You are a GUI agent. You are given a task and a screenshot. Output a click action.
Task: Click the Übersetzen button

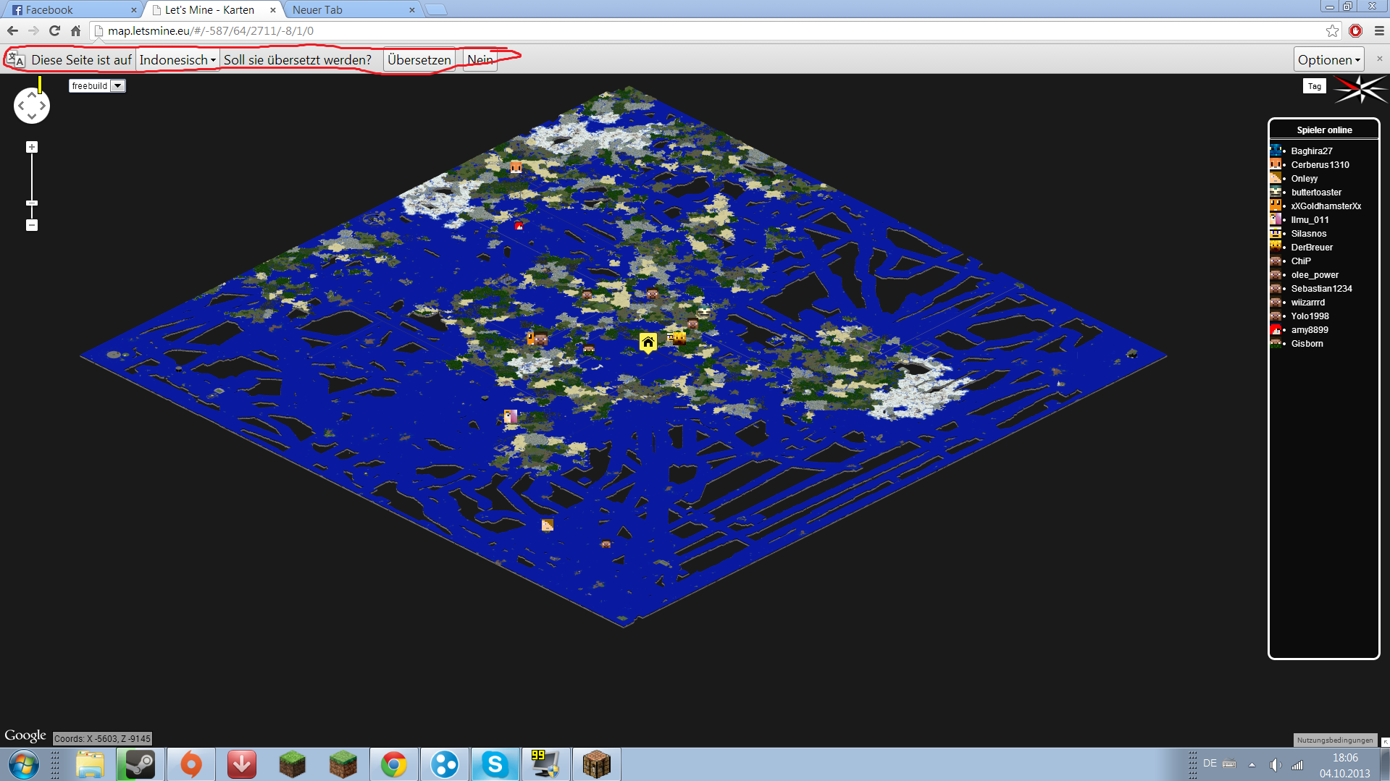[x=419, y=59]
